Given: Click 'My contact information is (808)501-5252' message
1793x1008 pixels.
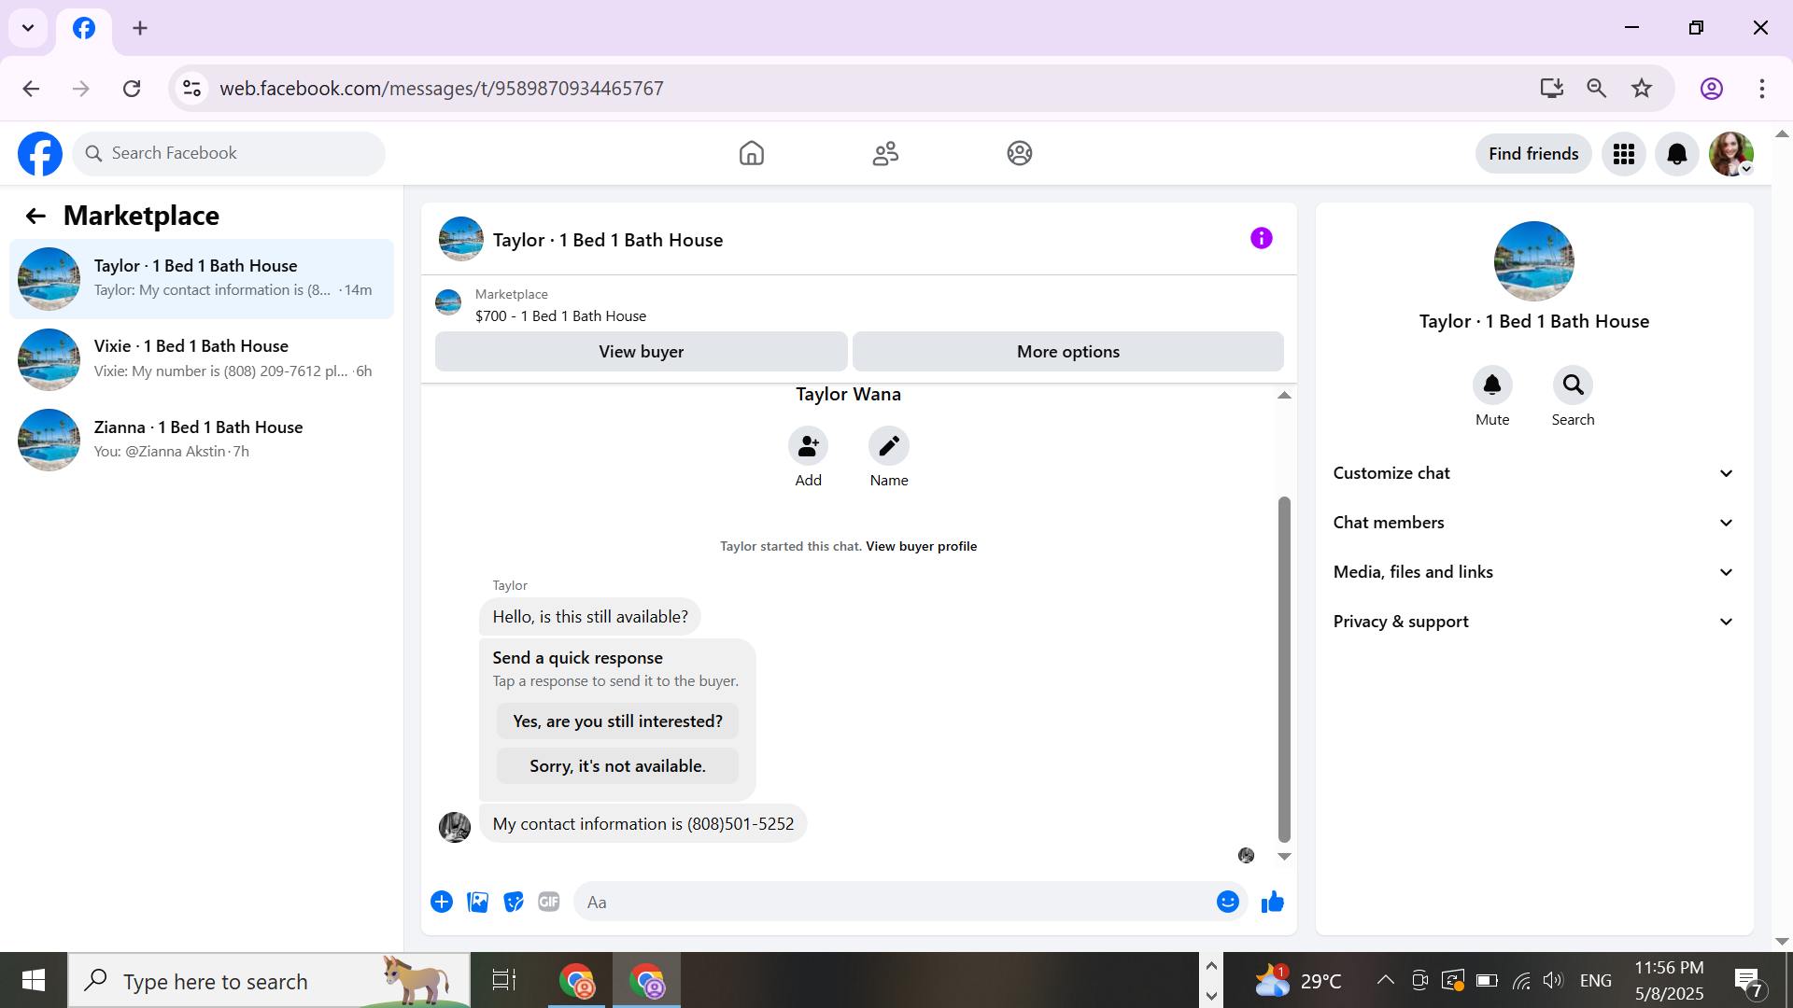Looking at the screenshot, I should tap(642, 824).
